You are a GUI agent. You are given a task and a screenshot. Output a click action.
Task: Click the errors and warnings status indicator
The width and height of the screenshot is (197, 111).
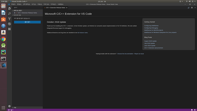11,110
